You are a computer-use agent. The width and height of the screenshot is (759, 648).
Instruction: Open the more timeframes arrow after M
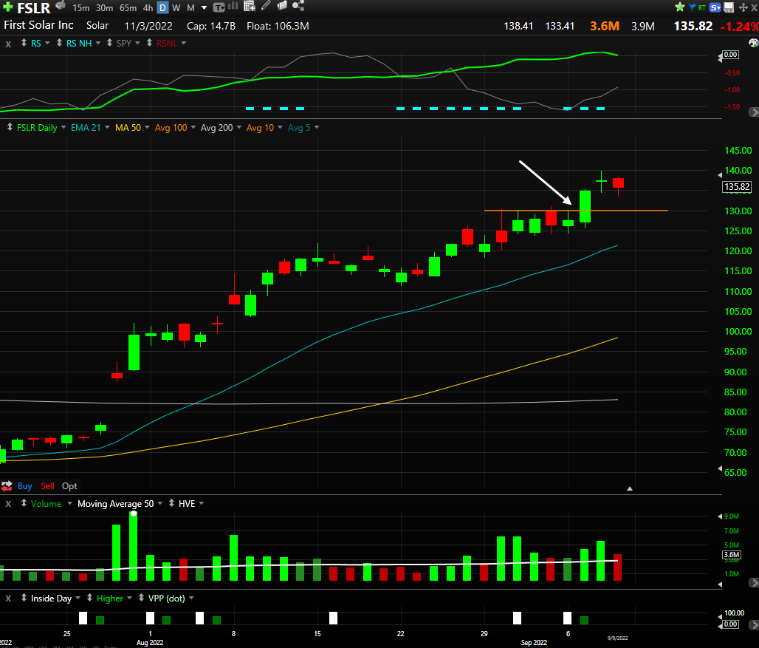coord(205,7)
